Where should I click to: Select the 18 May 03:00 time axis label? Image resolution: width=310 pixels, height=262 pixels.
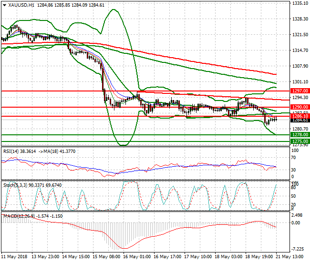click(228, 257)
